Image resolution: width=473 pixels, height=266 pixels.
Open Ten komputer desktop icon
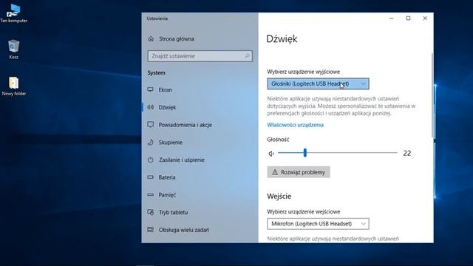click(13, 13)
